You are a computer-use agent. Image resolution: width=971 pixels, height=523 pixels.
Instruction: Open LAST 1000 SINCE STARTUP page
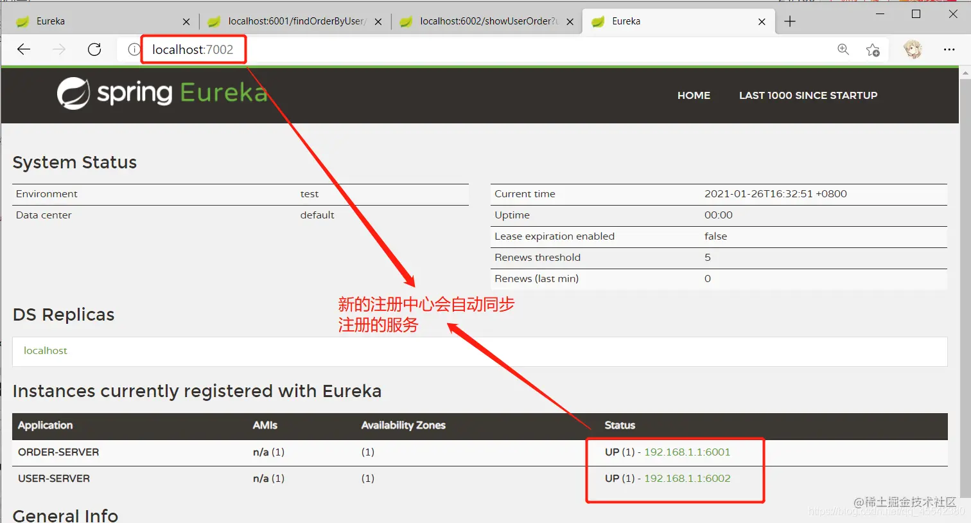(808, 95)
